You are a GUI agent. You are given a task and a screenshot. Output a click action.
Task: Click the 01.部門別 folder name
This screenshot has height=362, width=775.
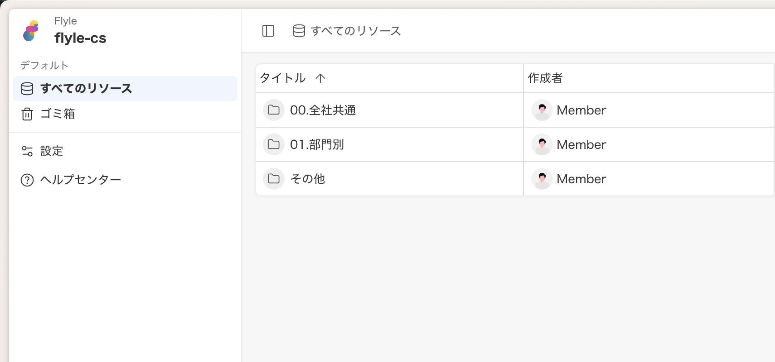pyautogui.click(x=317, y=144)
